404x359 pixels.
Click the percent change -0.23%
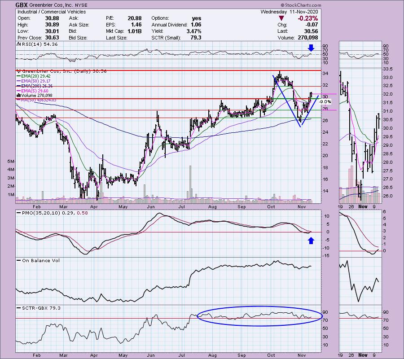tap(307, 18)
